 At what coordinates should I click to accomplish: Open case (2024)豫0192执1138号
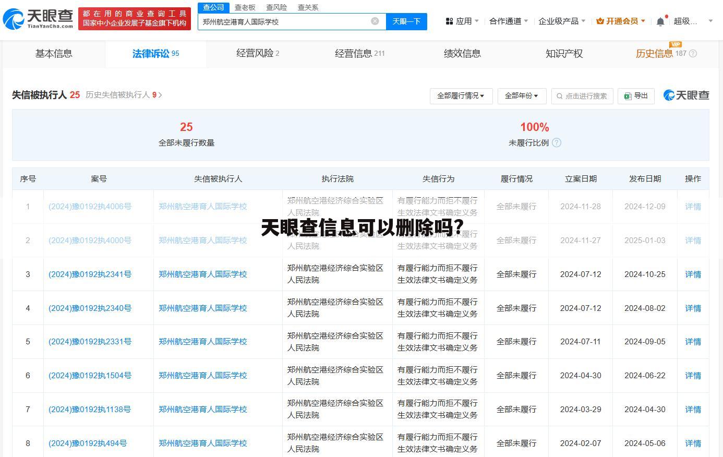point(90,410)
